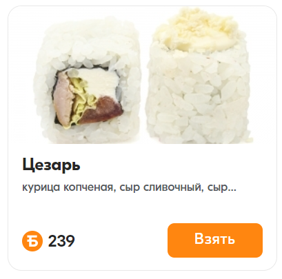Click the empty space between price and button
The width and height of the screenshot is (282, 279).
(121, 240)
